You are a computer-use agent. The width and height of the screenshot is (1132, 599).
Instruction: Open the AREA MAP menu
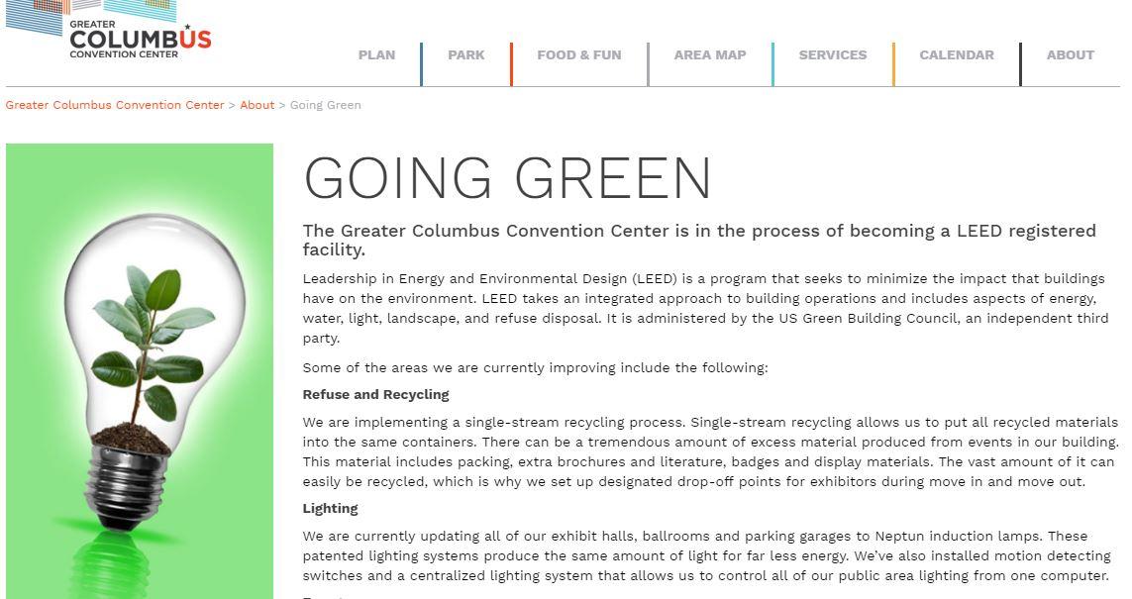(x=710, y=54)
